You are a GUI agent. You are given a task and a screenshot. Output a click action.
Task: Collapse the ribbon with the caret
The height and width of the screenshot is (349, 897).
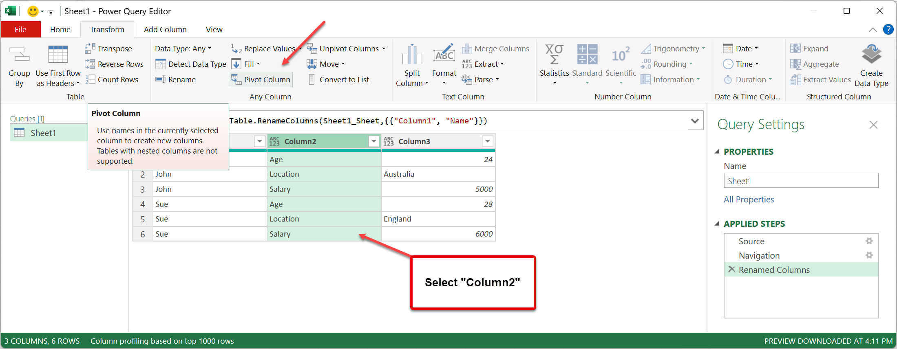tap(873, 29)
